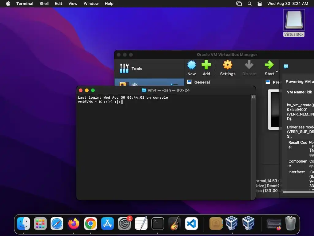Click the Spotlight search icon
The width and height of the screenshot is (314, 236).
[250, 4]
